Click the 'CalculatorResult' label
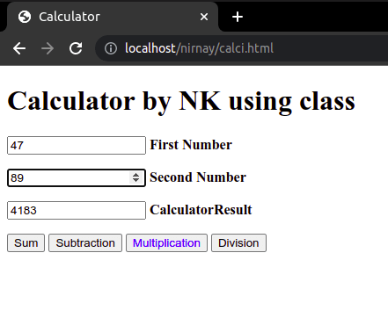Viewport: 388px width, 318px height. [201, 210]
